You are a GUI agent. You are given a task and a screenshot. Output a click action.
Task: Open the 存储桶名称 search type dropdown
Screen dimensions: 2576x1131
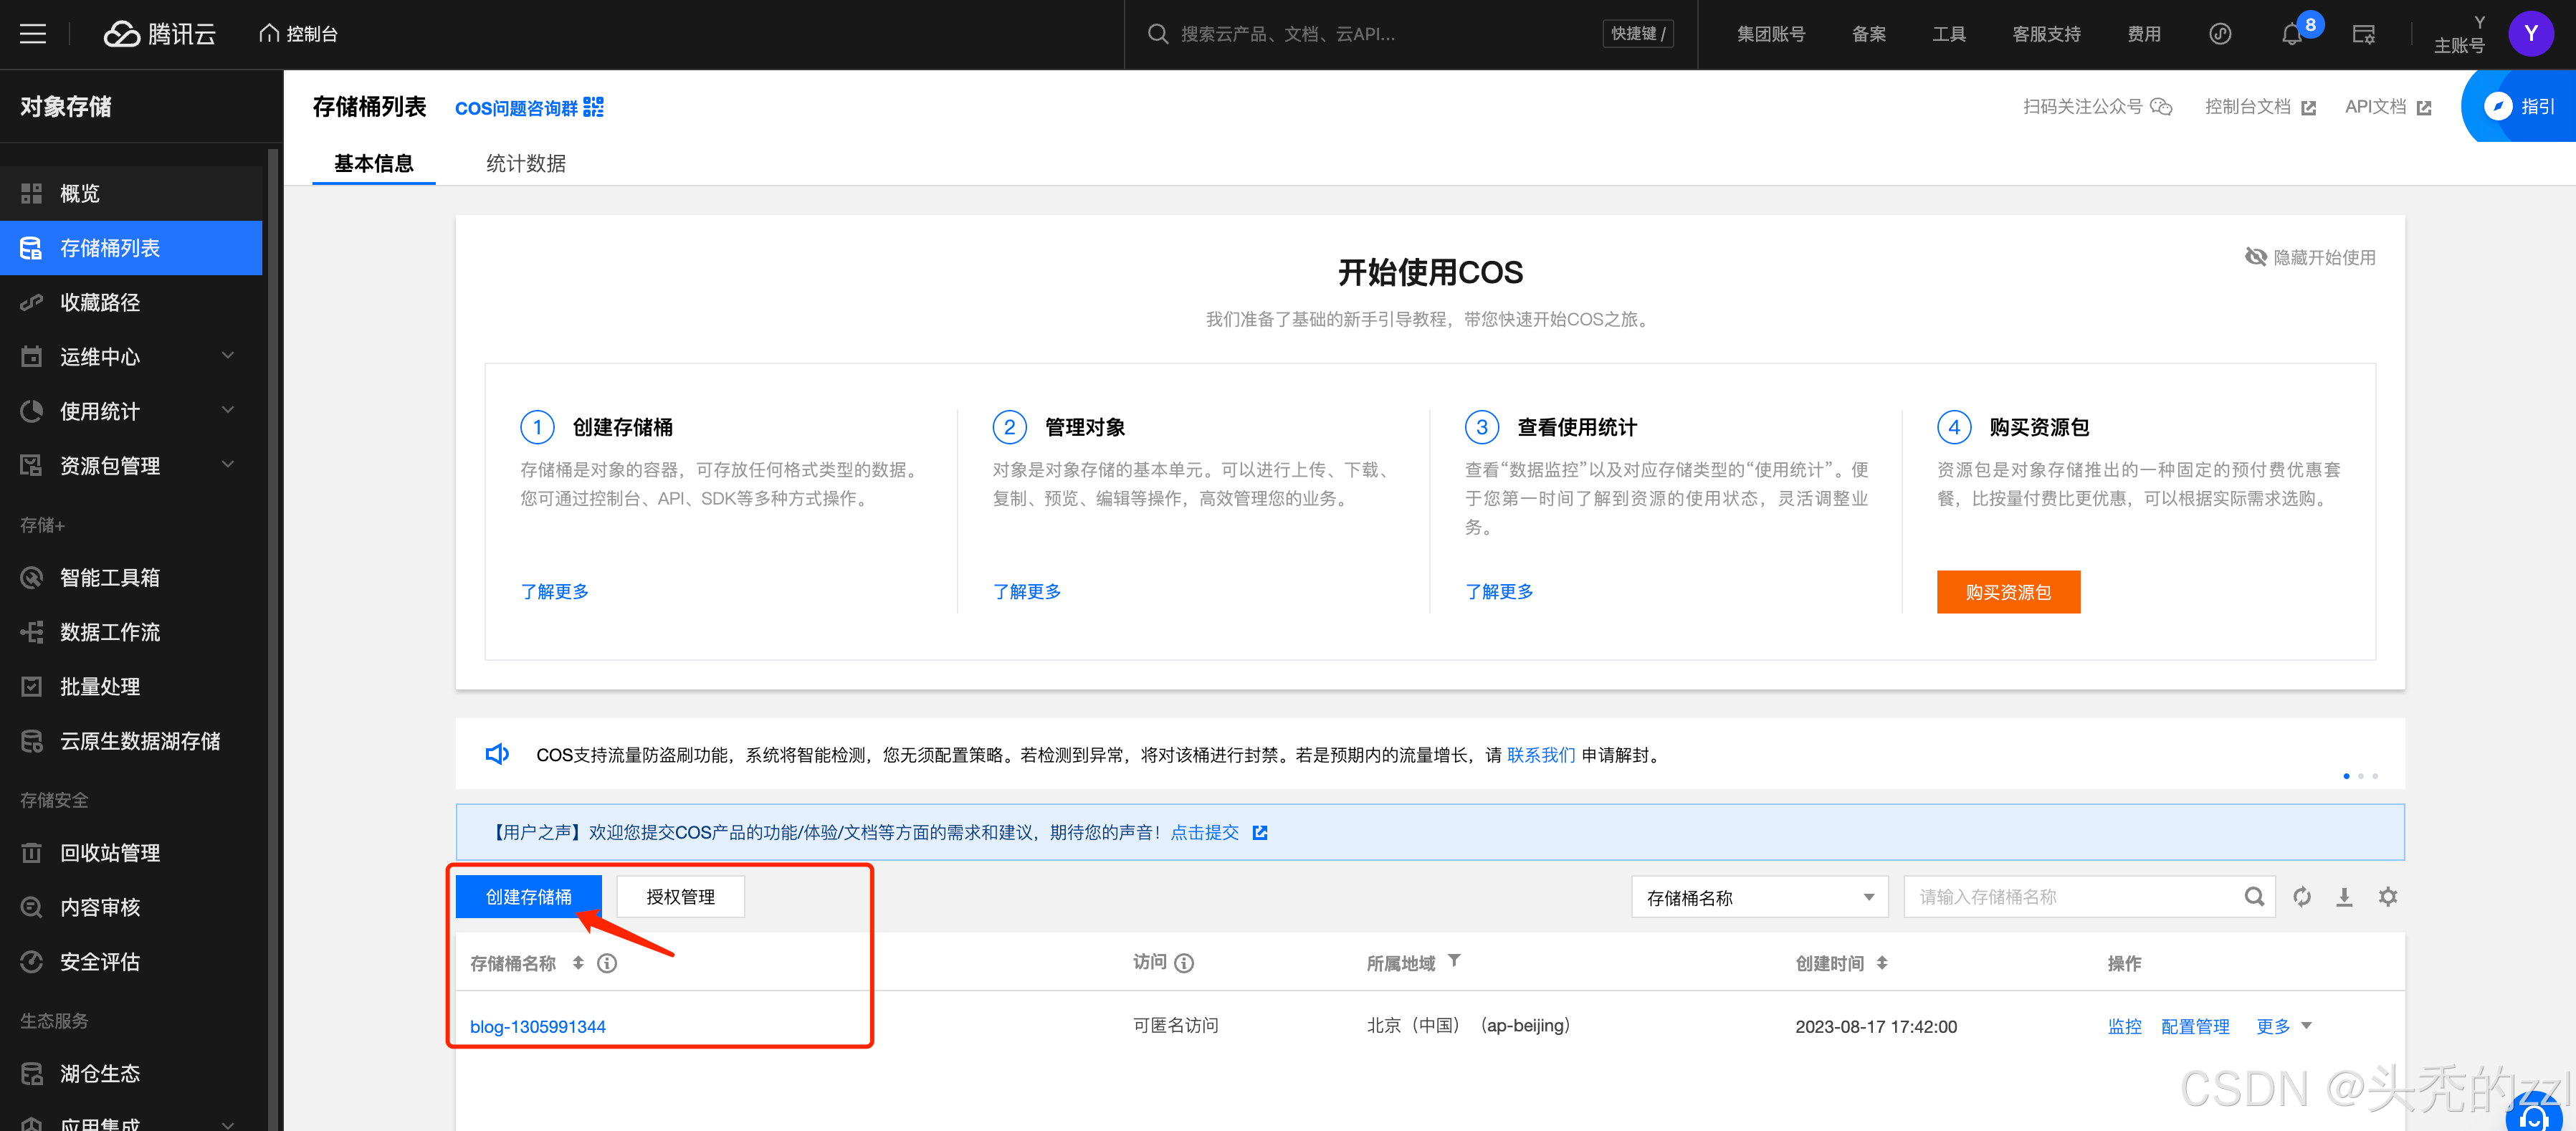pos(1759,897)
